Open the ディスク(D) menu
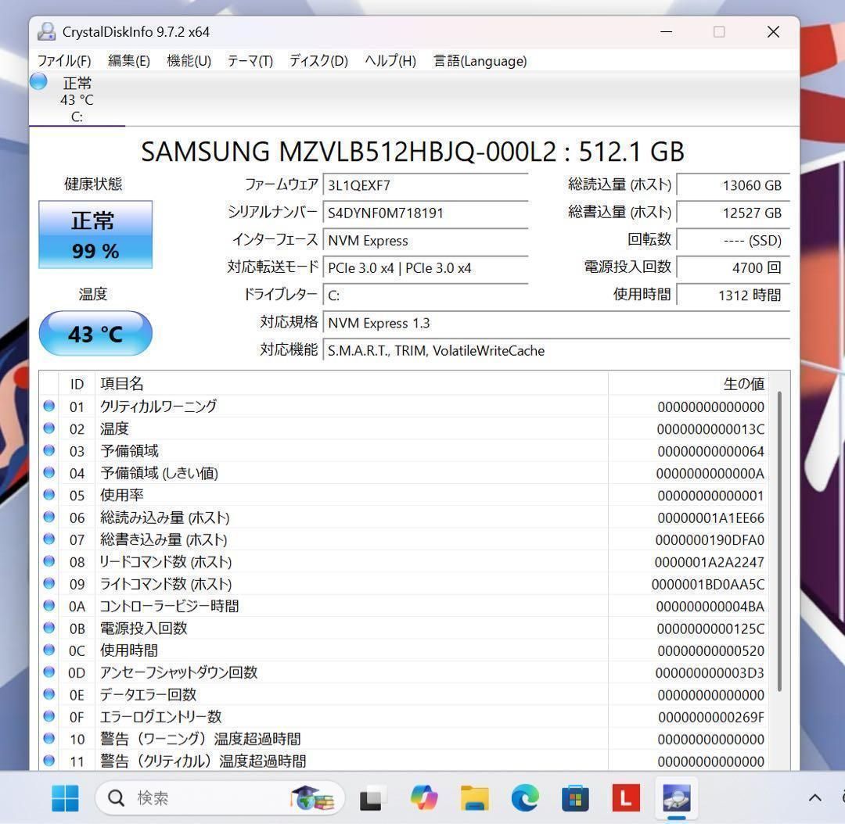The height and width of the screenshot is (824, 845). [317, 61]
